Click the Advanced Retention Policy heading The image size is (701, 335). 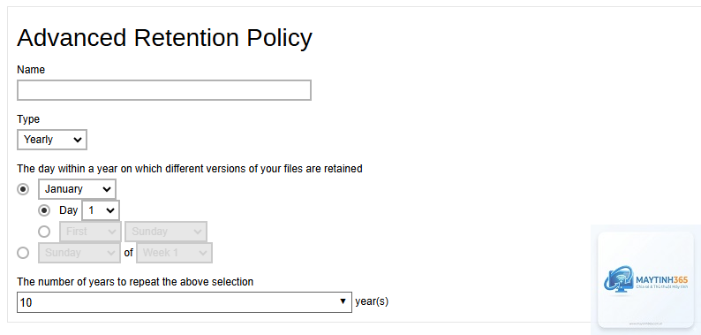(164, 38)
